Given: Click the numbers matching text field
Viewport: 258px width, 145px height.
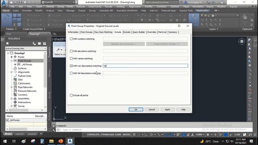Looking at the screenshot, I should tap(145, 39).
